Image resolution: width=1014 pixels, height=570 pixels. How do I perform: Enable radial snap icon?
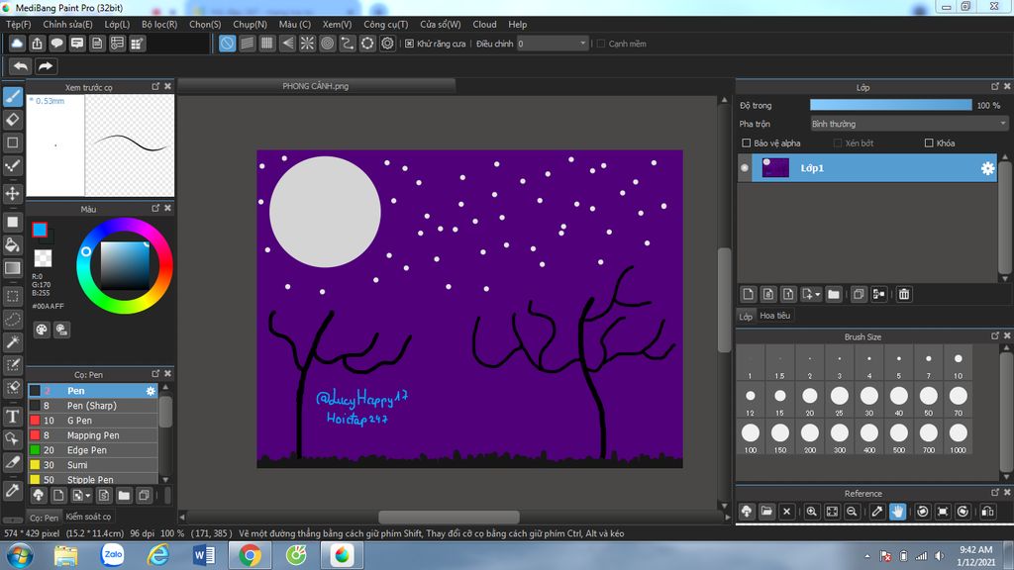click(307, 44)
